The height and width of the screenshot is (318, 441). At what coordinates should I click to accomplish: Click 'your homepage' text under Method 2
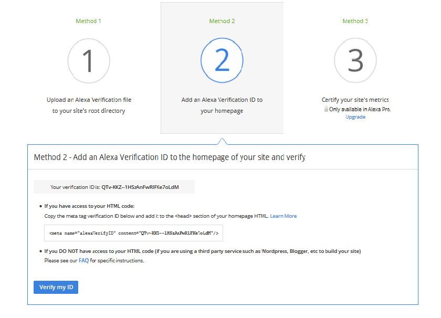pyautogui.click(x=222, y=111)
